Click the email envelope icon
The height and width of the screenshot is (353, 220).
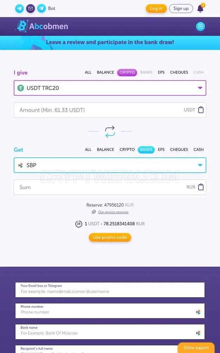click(x=31, y=8)
